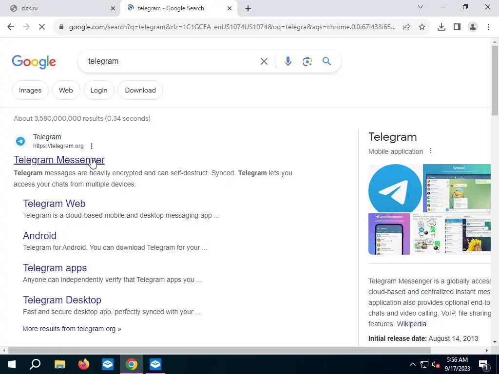499x374 pixels.
Task: Click More results from telegram.org
Action: click(72, 329)
